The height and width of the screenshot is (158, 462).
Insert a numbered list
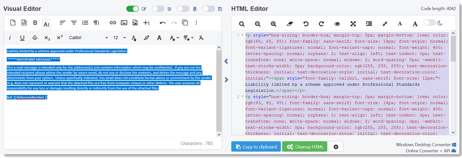85,23
